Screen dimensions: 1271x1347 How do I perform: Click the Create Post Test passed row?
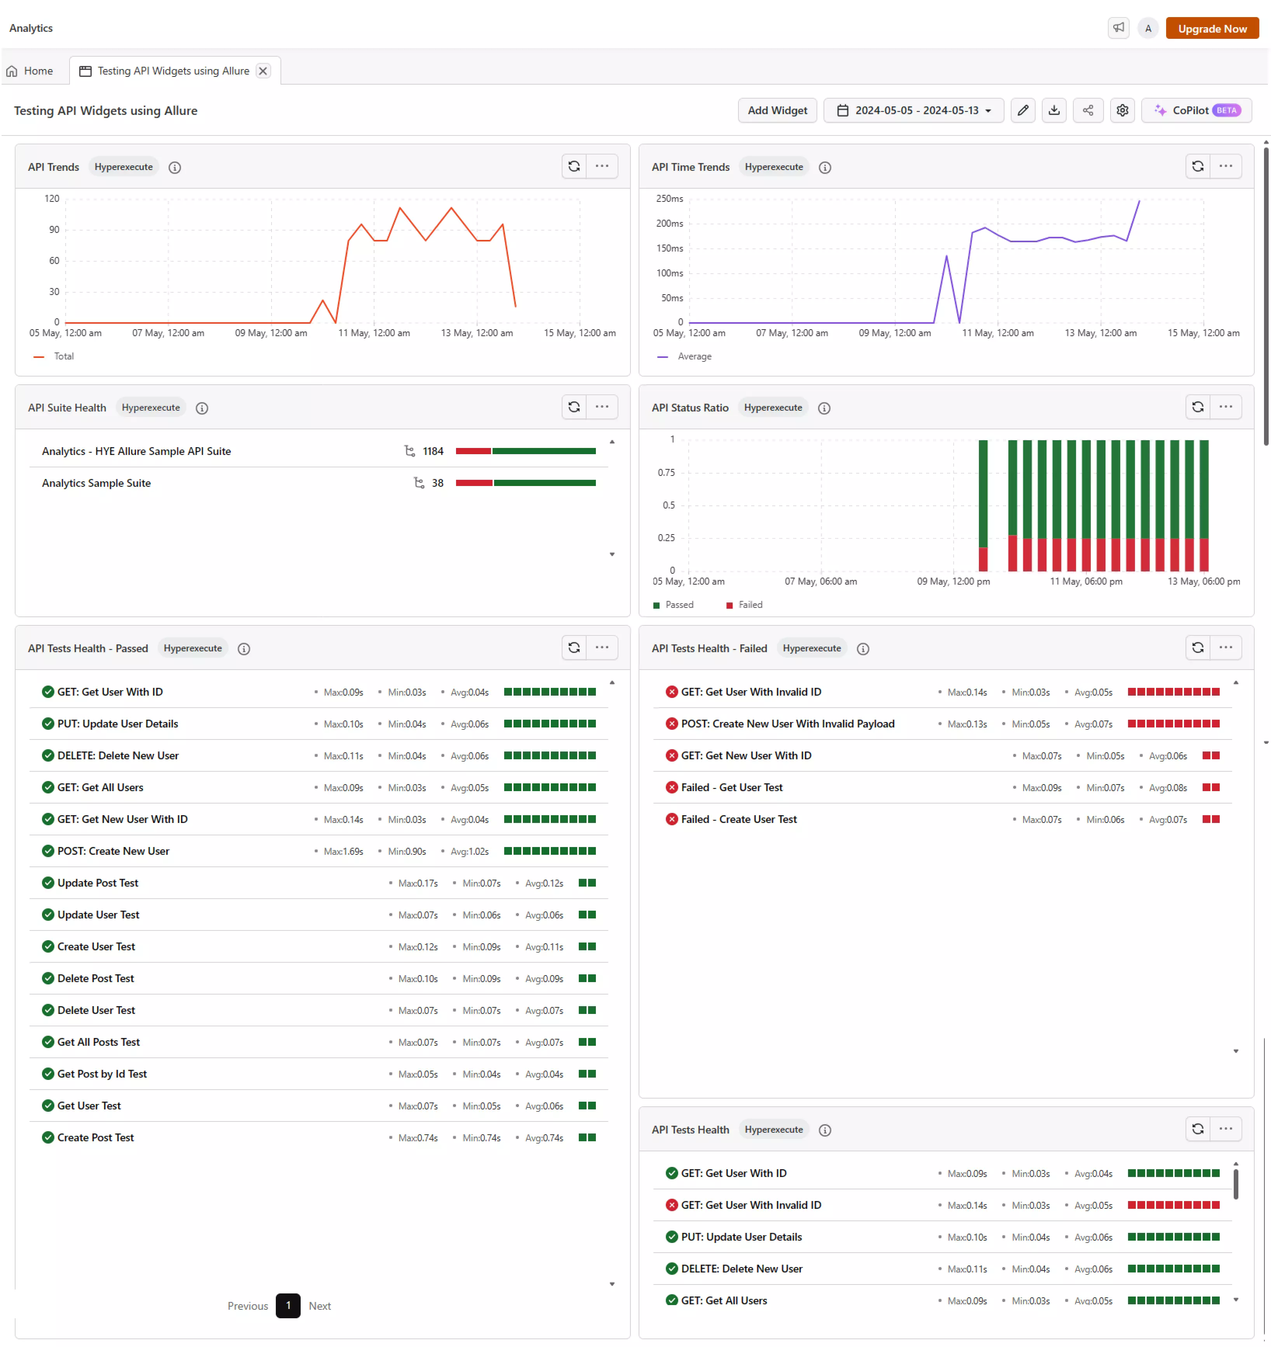tap(318, 1137)
